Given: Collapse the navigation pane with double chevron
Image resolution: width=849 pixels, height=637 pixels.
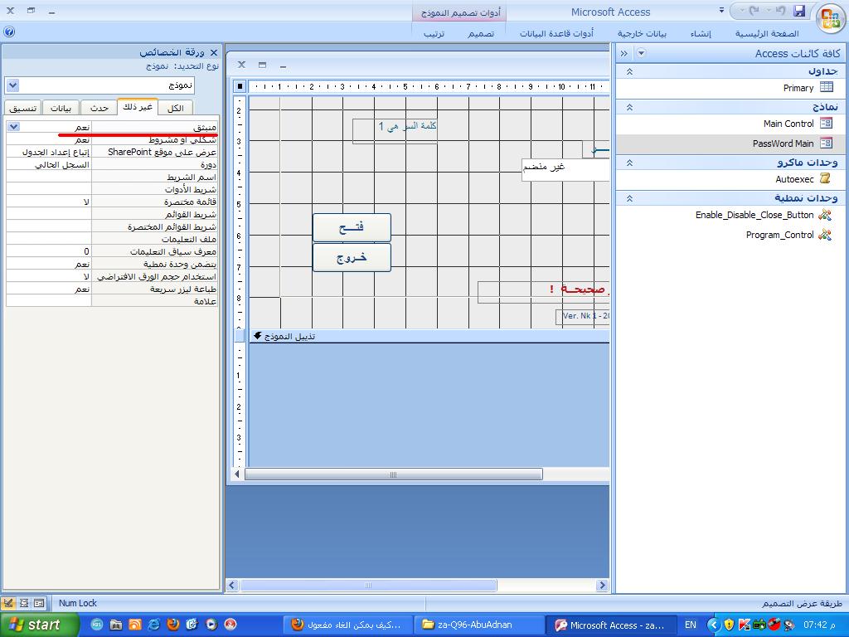Looking at the screenshot, I should pyautogui.click(x=624, y=53).
